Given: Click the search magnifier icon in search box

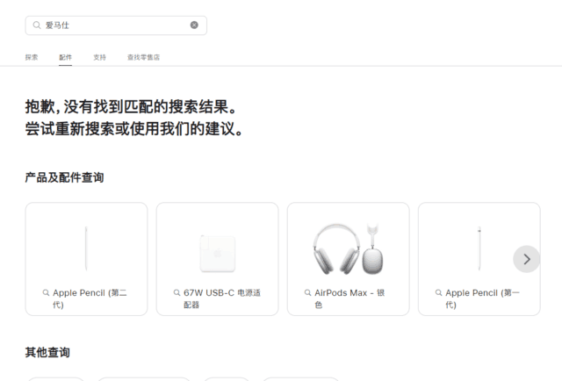Looking at the screenshot, I should (x=37, y=25).
